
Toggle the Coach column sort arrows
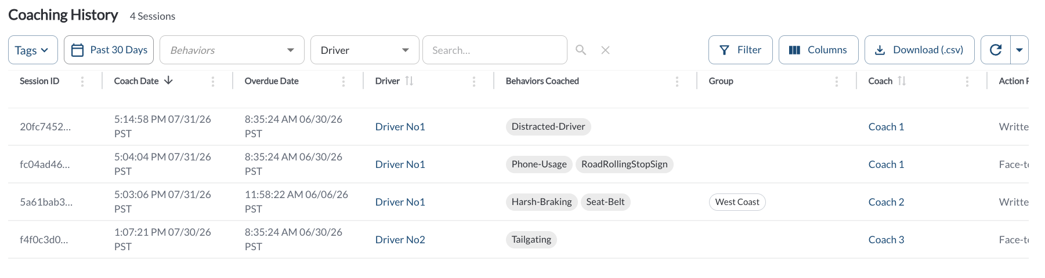point(902,81)
